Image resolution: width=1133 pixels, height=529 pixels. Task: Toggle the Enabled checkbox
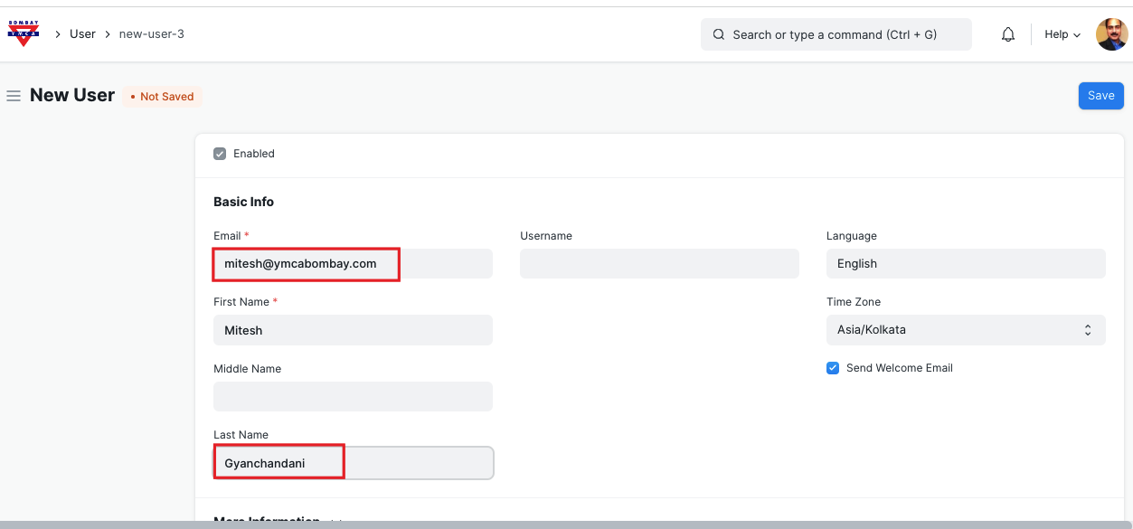[220, 154]
